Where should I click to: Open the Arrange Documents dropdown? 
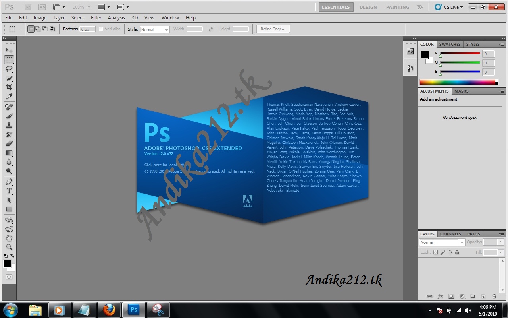(x=104, y=7)
